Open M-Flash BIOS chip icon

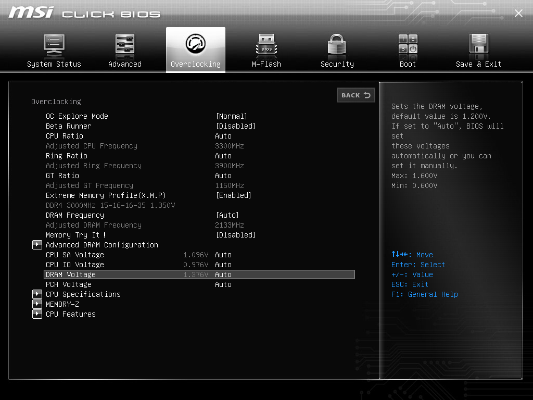pos(266,45)
